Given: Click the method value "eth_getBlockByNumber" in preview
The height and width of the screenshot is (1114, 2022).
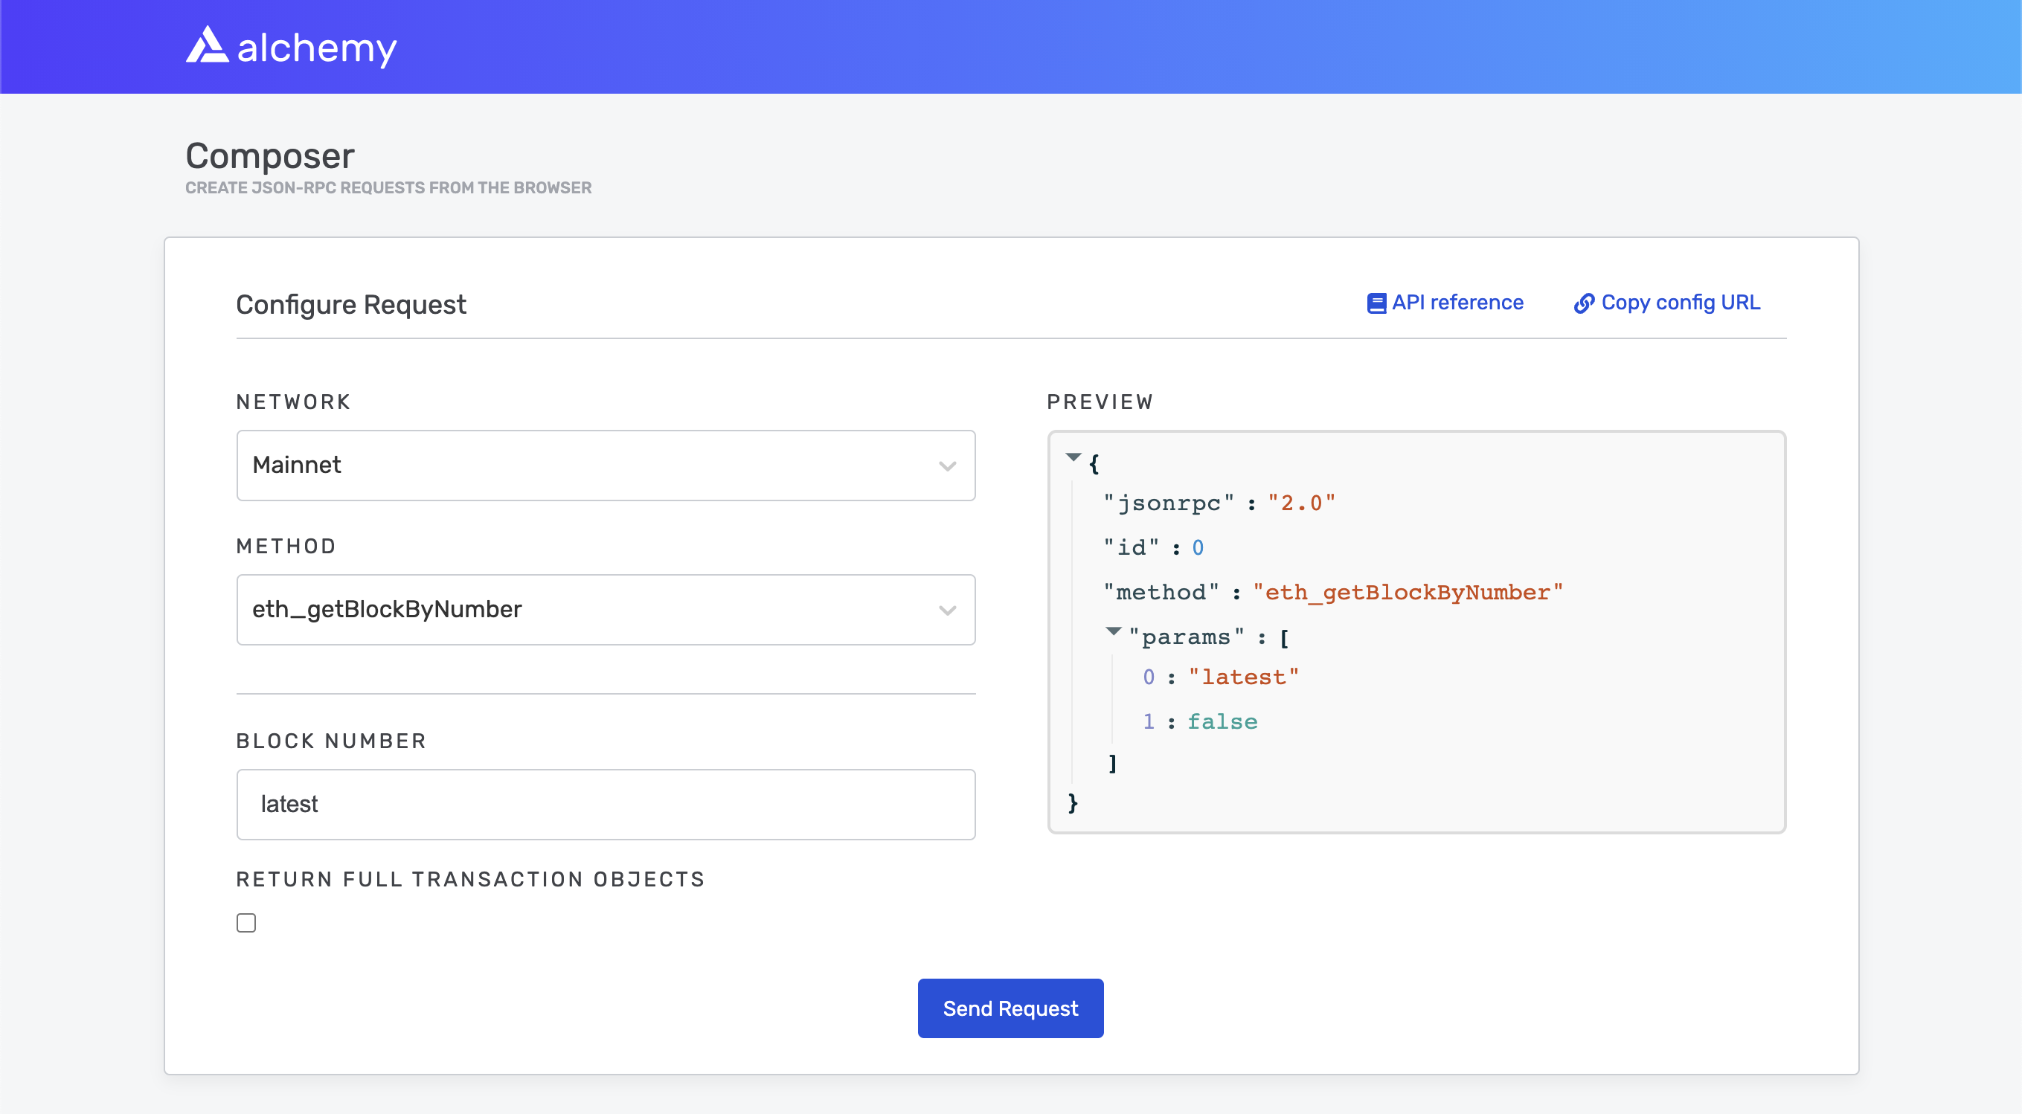Looking at the screenshot, I should tap(1408, 592).
